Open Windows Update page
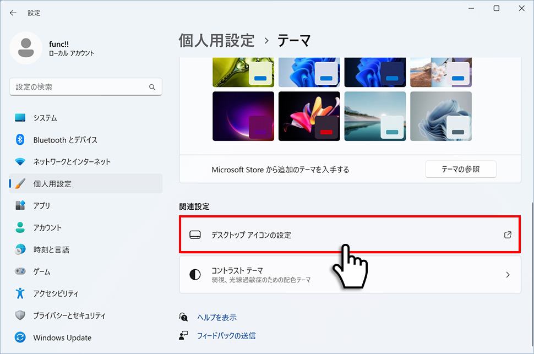Viewport: 534px width, 354px height. [86, 337]
